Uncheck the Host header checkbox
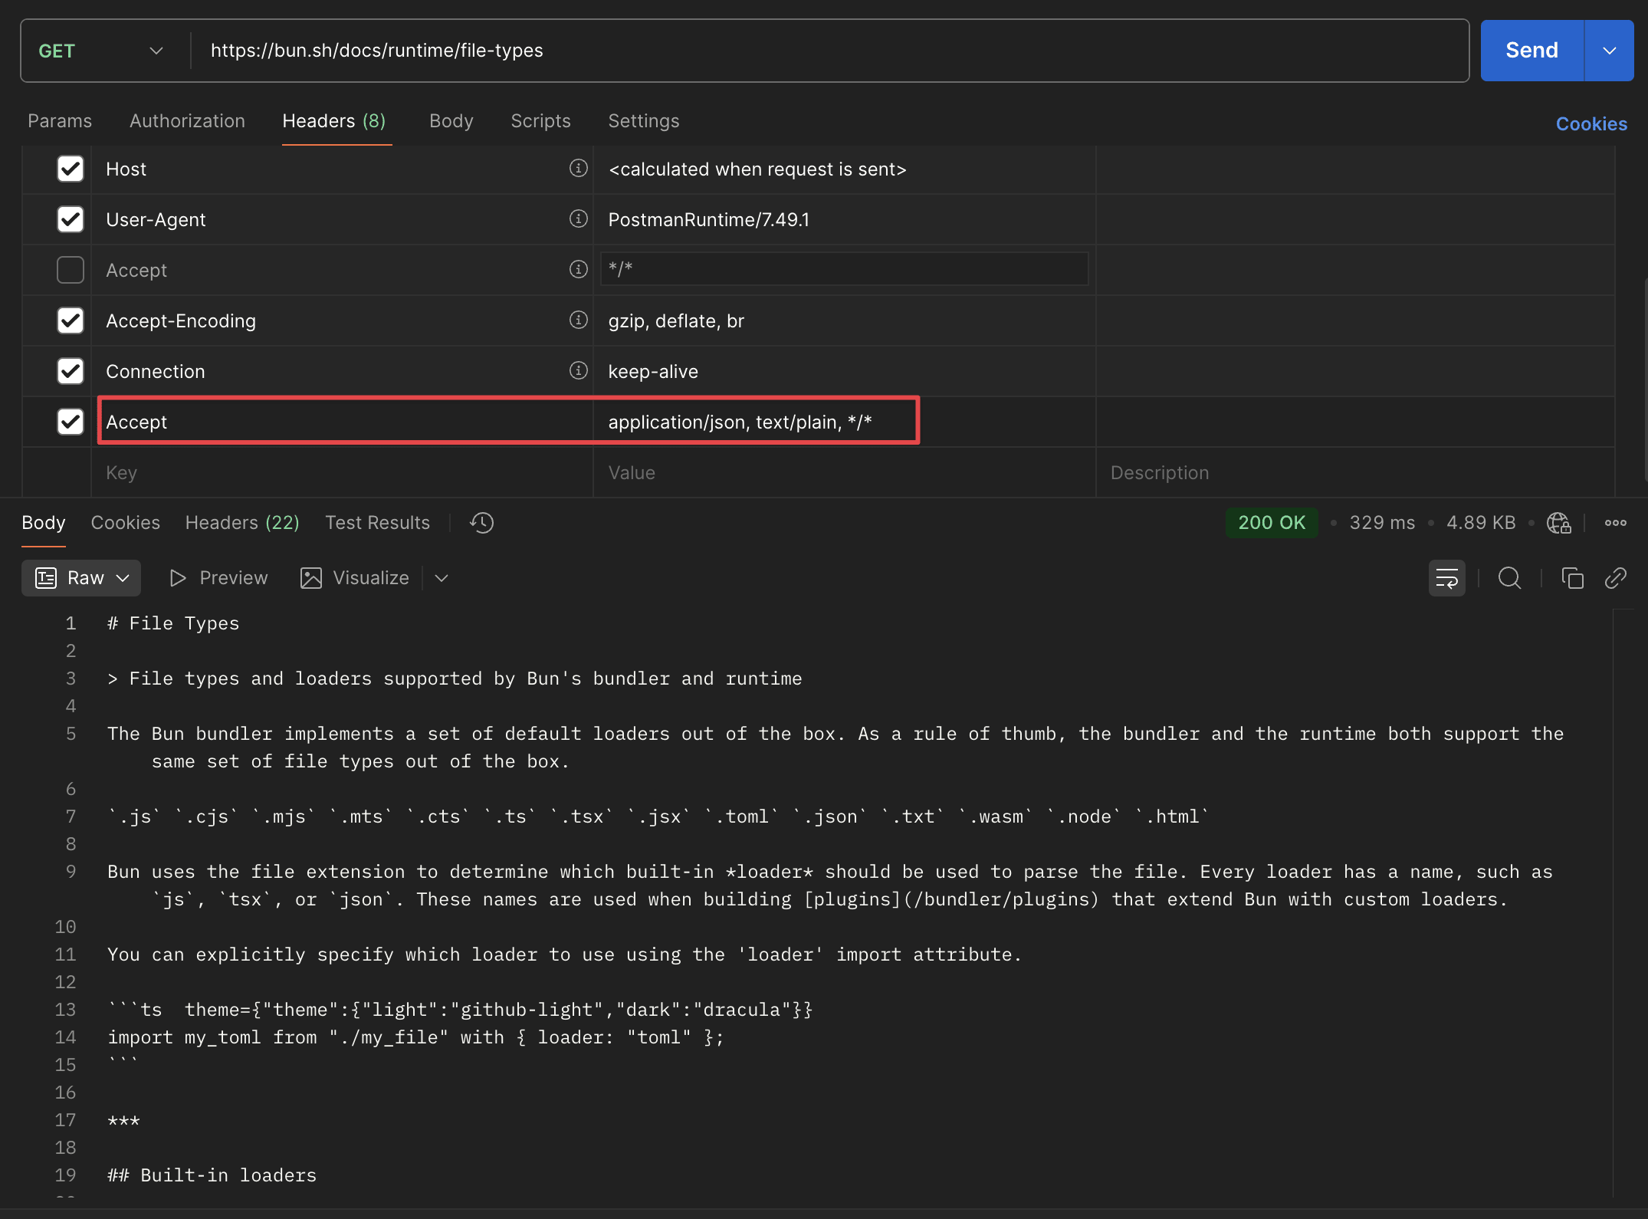1648x1219 pixels. click(x=71, y=169)
